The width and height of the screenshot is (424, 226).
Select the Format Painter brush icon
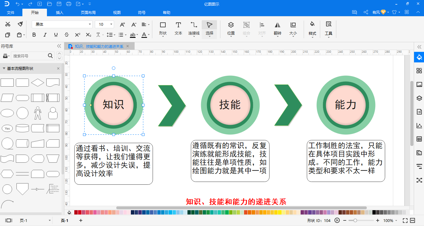tap(20, 24)
